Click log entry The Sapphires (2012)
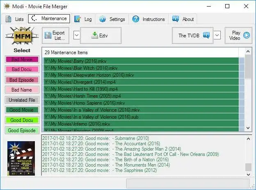The height and width of the screenshot is (190, 256). [x=99, y=170]
